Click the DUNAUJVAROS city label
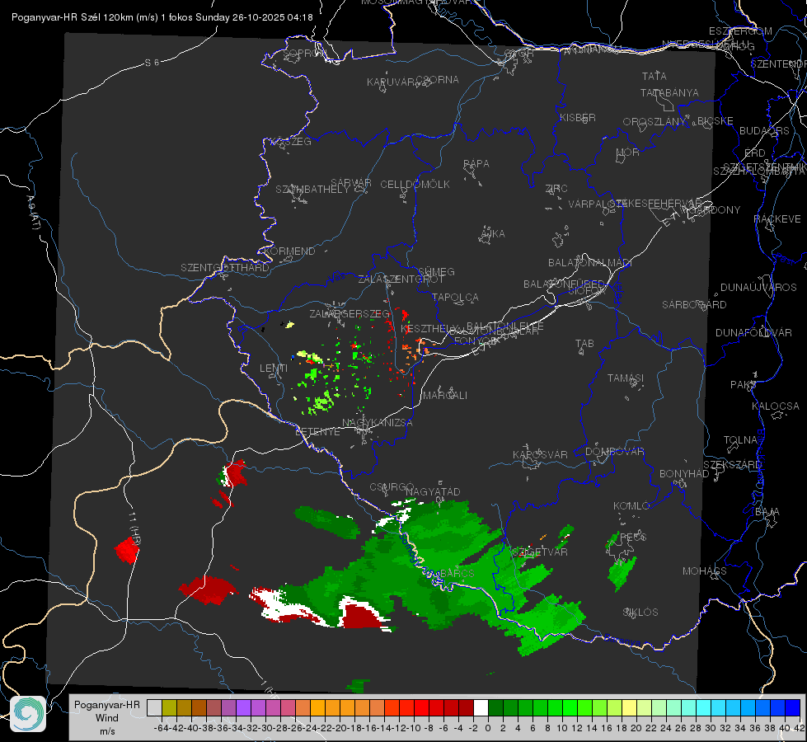The width and height of the screenshot is (807, 742). click(758, 288)
